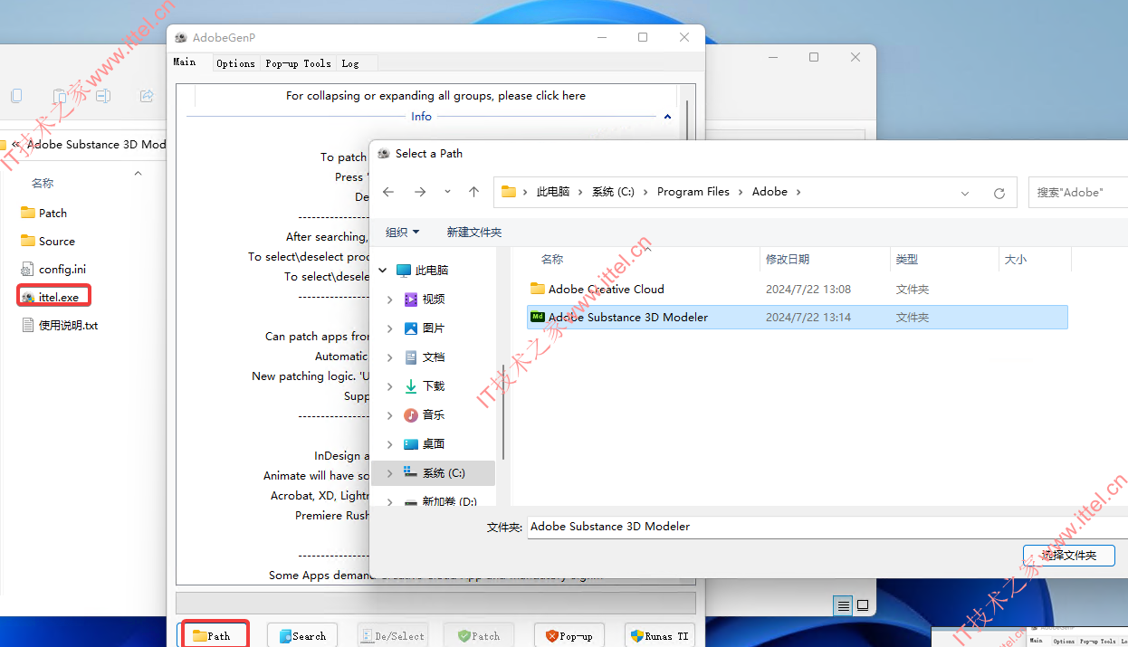Click the navigation tree vertical scrollbar
Screen dimensions: 1128x647
[x=502, y=412]
